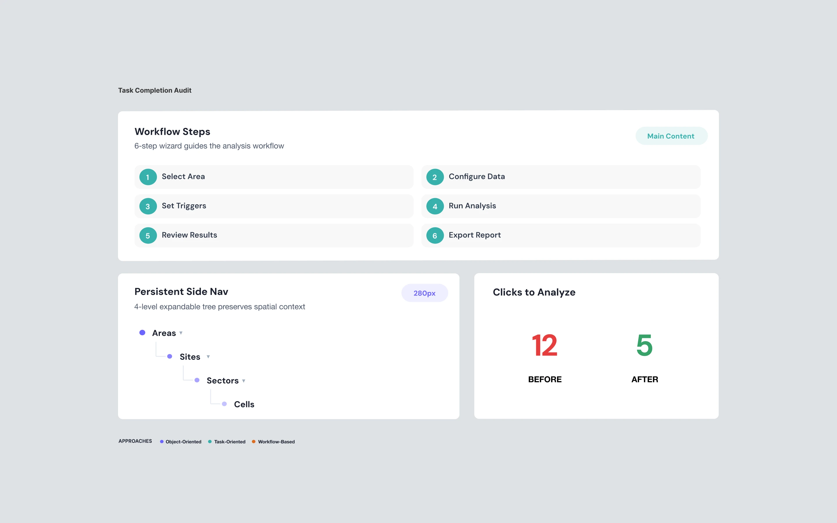Click the step 4 number circle

click(435, 207)
